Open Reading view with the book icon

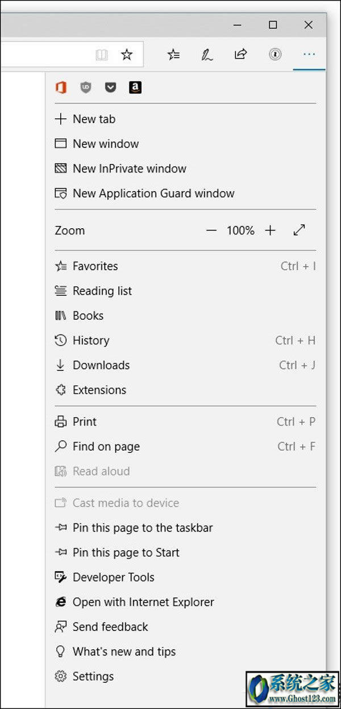[102, 54]
